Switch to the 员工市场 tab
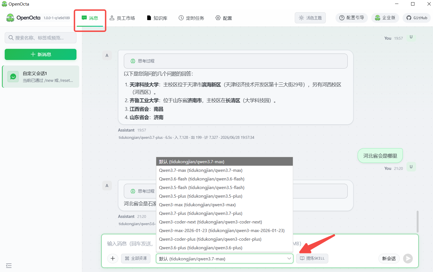Viewport: 433px width, 272px height. tap(122, 18)
